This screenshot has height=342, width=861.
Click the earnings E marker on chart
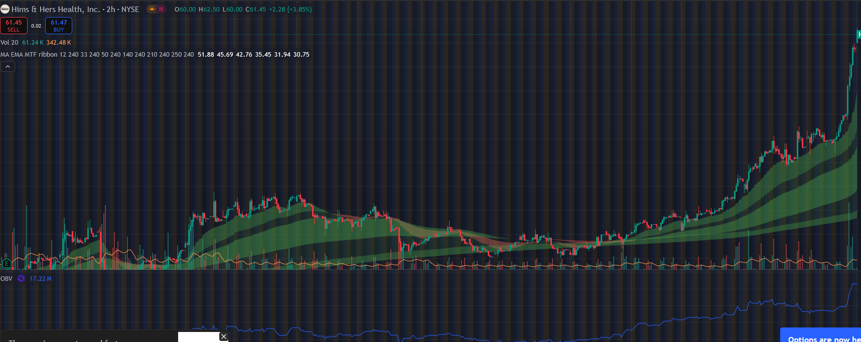coord(7,263)
